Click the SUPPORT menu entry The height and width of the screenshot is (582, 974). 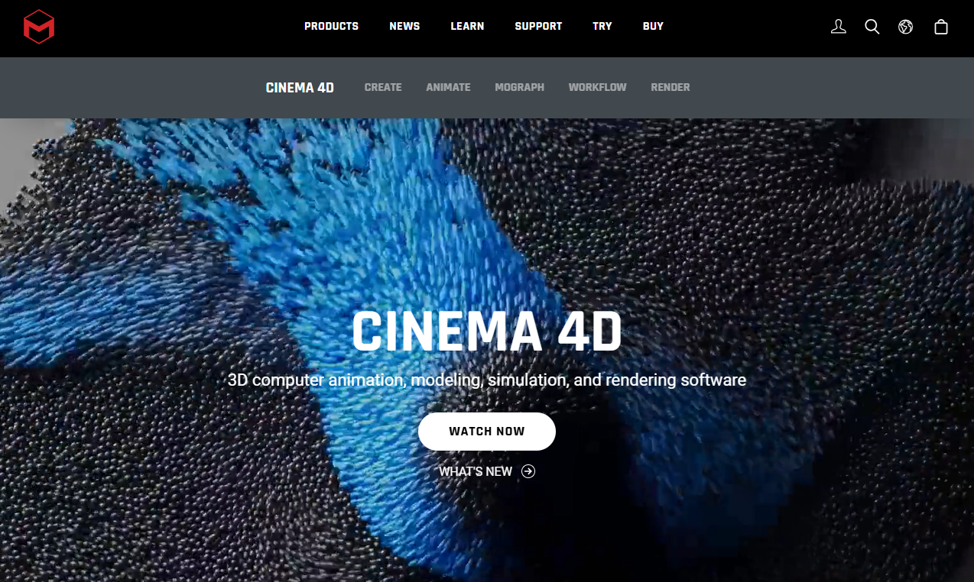[538, 26]
